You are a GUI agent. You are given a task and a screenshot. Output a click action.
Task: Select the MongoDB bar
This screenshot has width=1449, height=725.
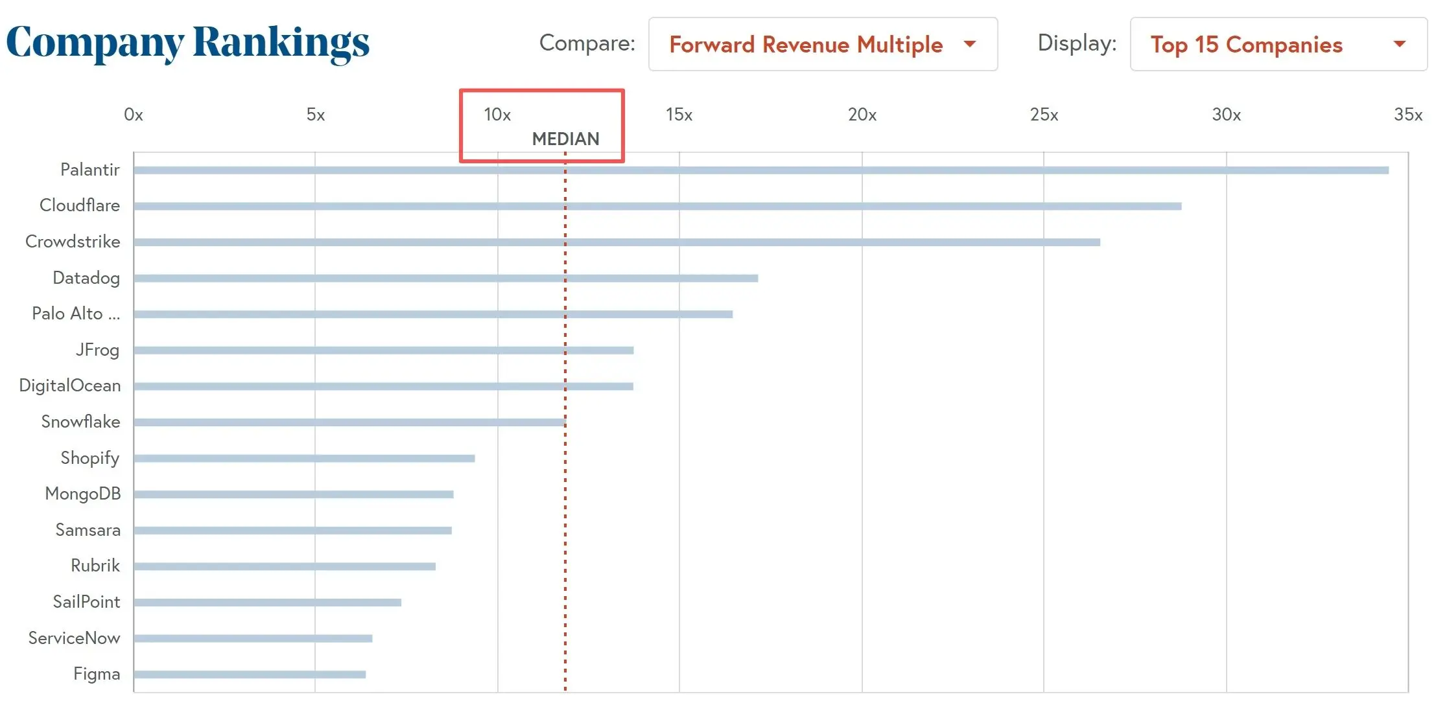(x=294, y=494)
